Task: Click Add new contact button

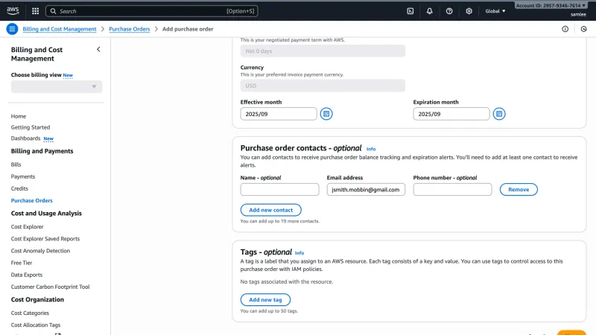Action: (x=270, y=210)
